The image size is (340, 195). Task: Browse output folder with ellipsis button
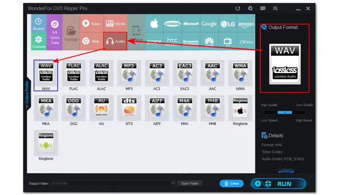click(173, 183)
